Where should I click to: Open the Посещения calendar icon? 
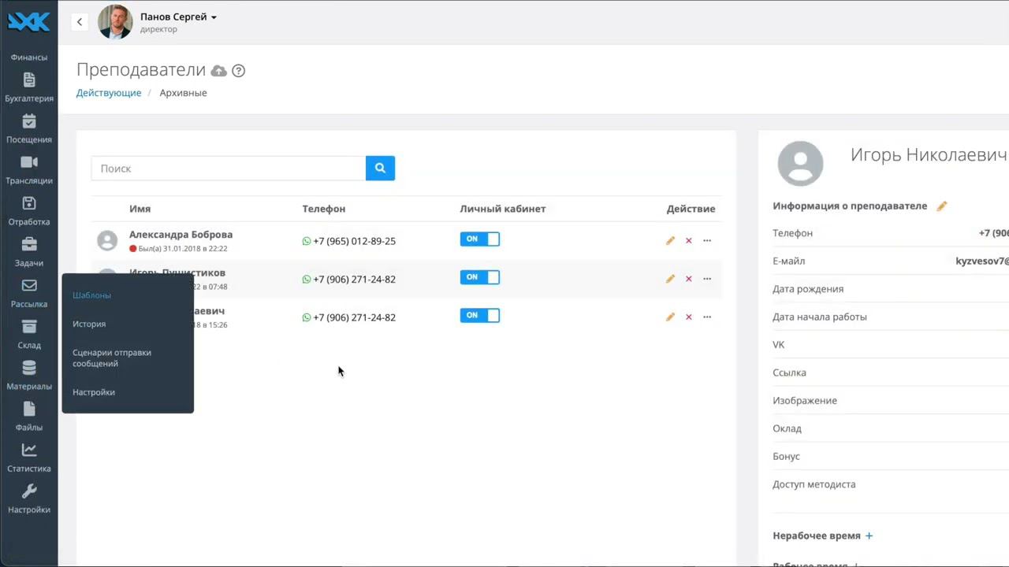point(29,120)
